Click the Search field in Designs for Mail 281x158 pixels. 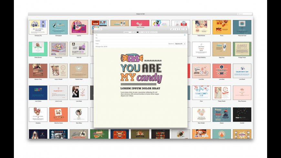coord(245,14)
